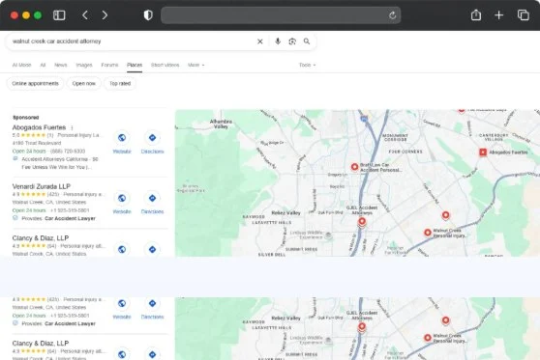Submit search with the magnifier icon
Screen dimensions: 540x360
307,42
